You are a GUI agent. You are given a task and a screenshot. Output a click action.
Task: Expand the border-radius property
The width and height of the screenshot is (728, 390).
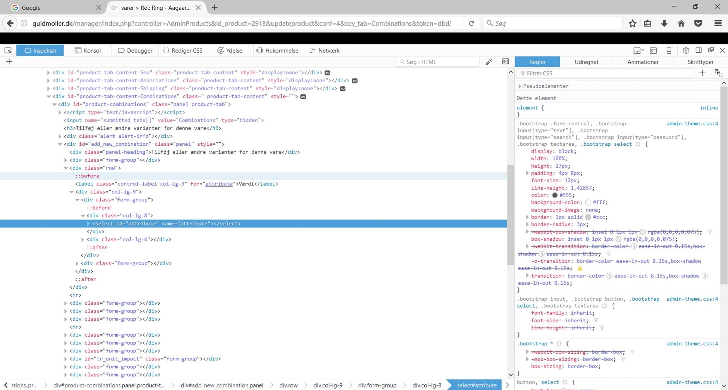527,224
